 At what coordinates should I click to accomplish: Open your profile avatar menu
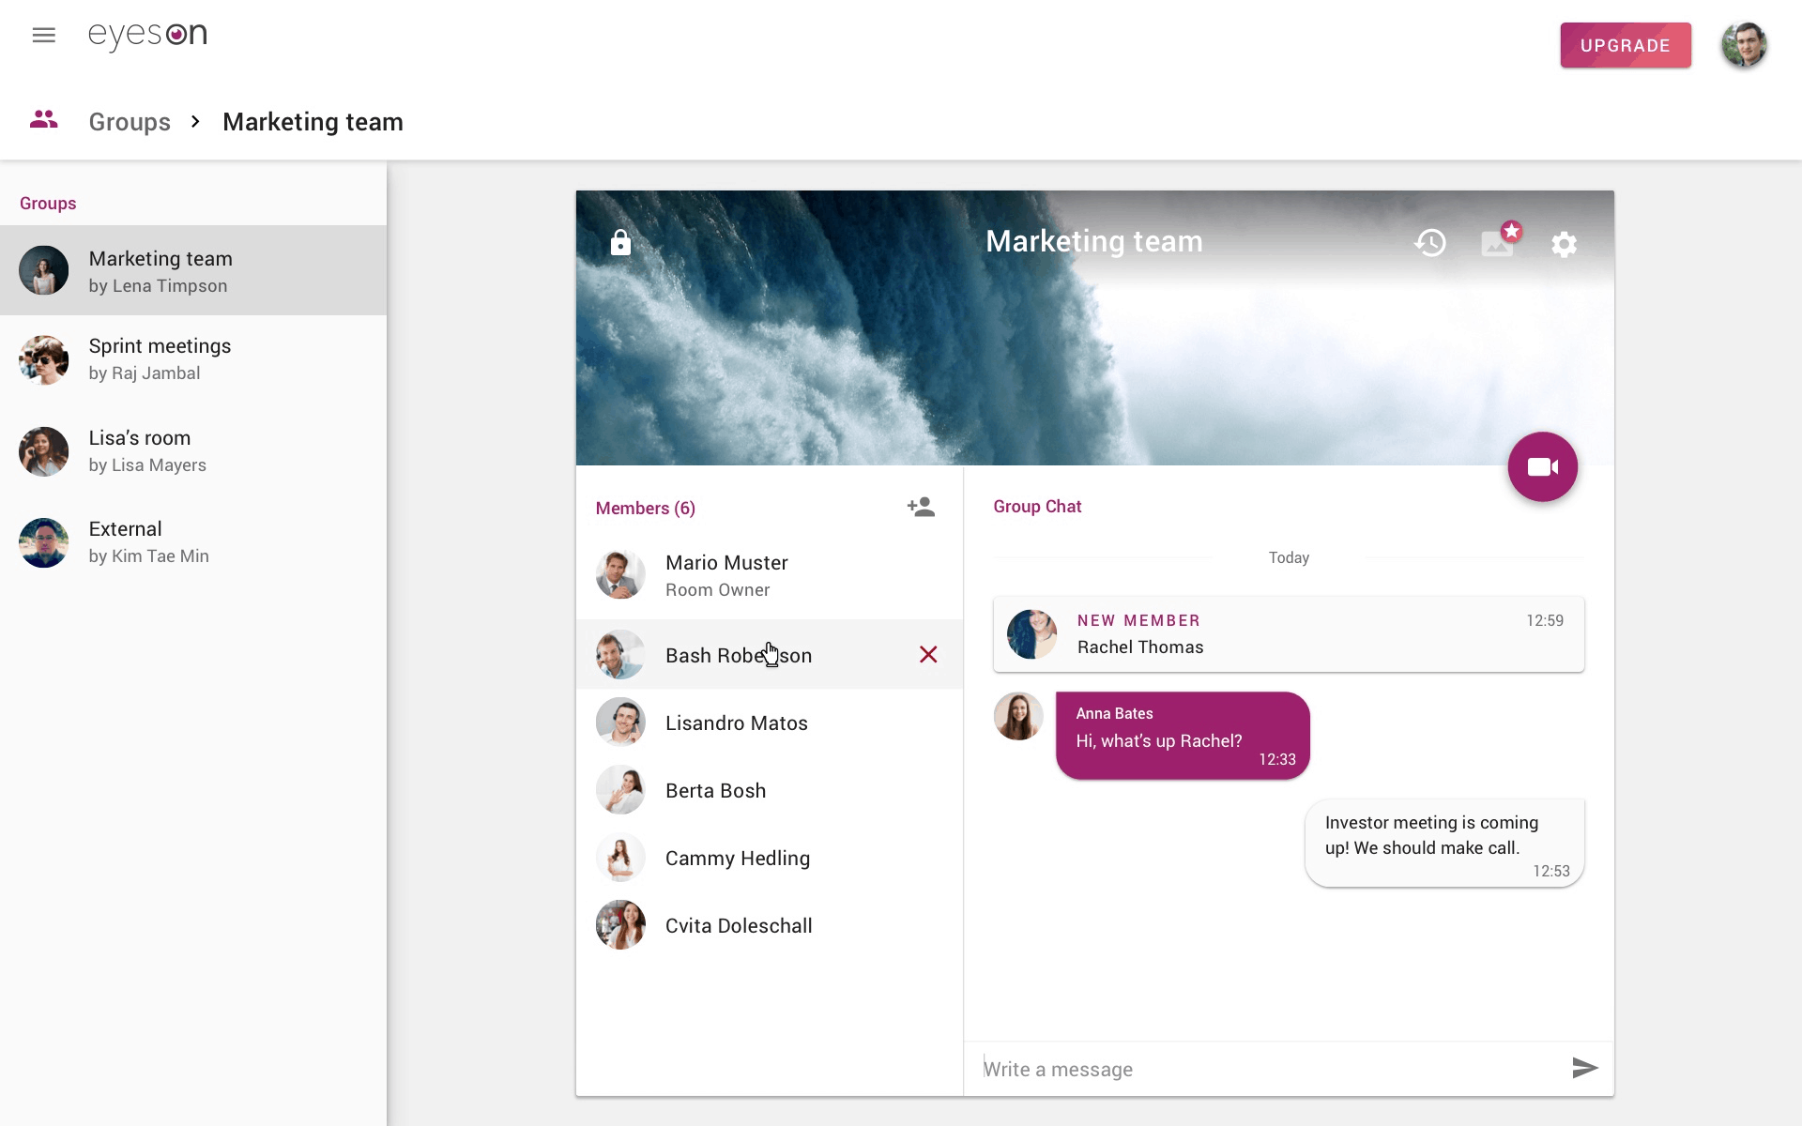tap(1744, 44)
